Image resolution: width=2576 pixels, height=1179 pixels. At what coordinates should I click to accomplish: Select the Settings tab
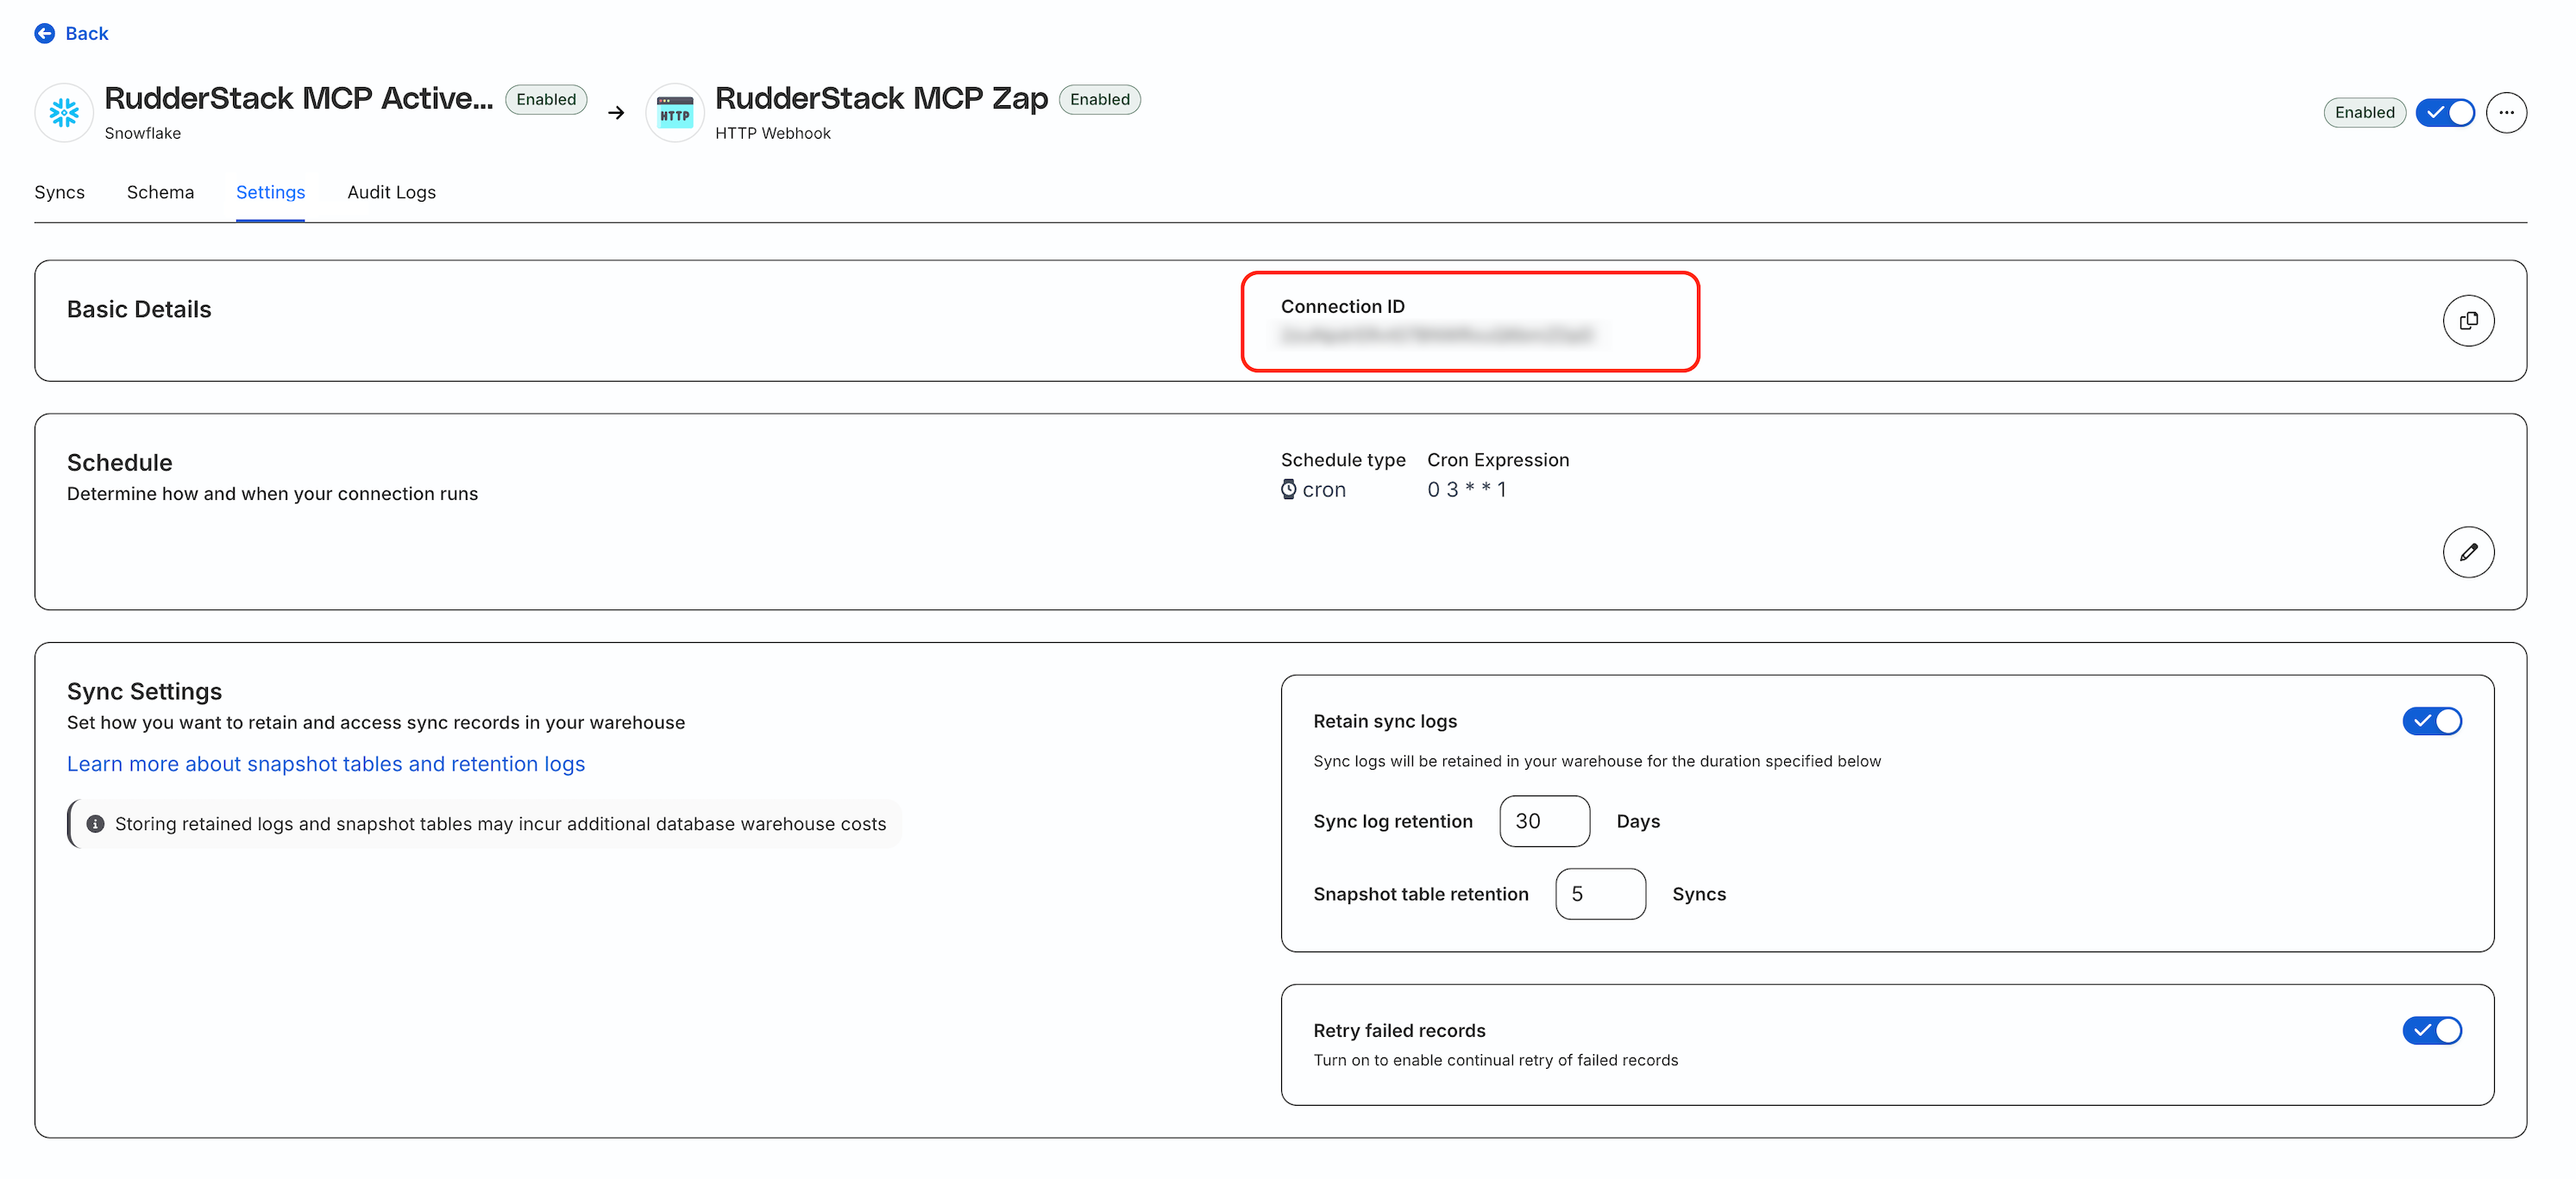[x=270, y=192]
